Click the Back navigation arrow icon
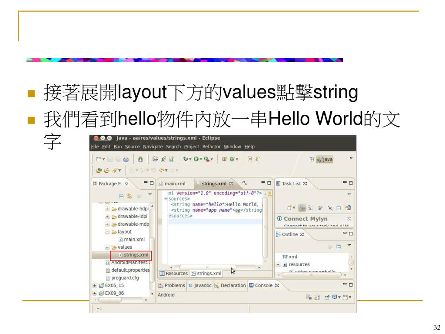 pos(161,170)
